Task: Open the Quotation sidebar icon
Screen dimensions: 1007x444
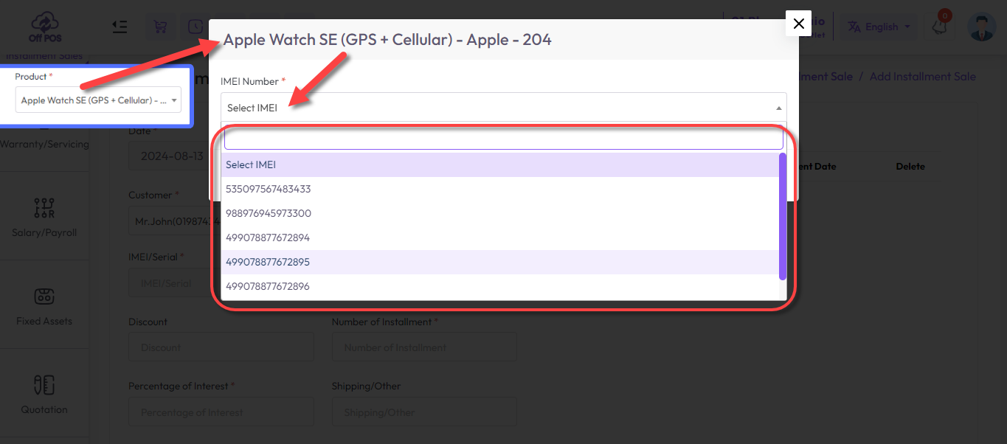Action: [44, 385]
